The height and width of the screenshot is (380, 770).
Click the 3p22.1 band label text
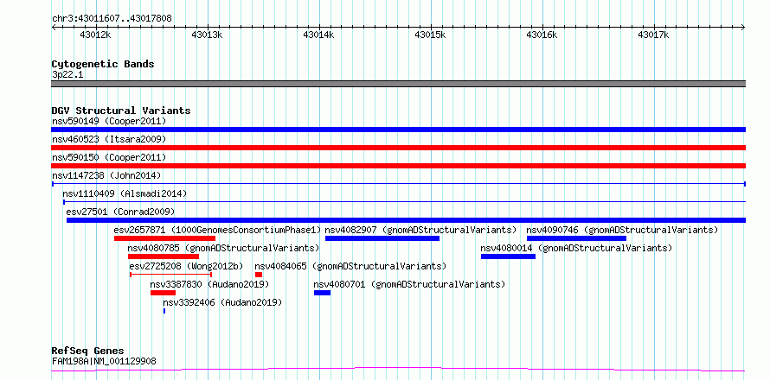click(x=67, y=75)
